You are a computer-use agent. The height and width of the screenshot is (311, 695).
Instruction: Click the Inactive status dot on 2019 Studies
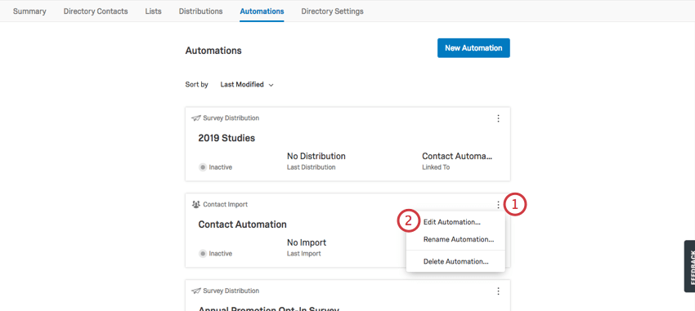pos(203,167)
